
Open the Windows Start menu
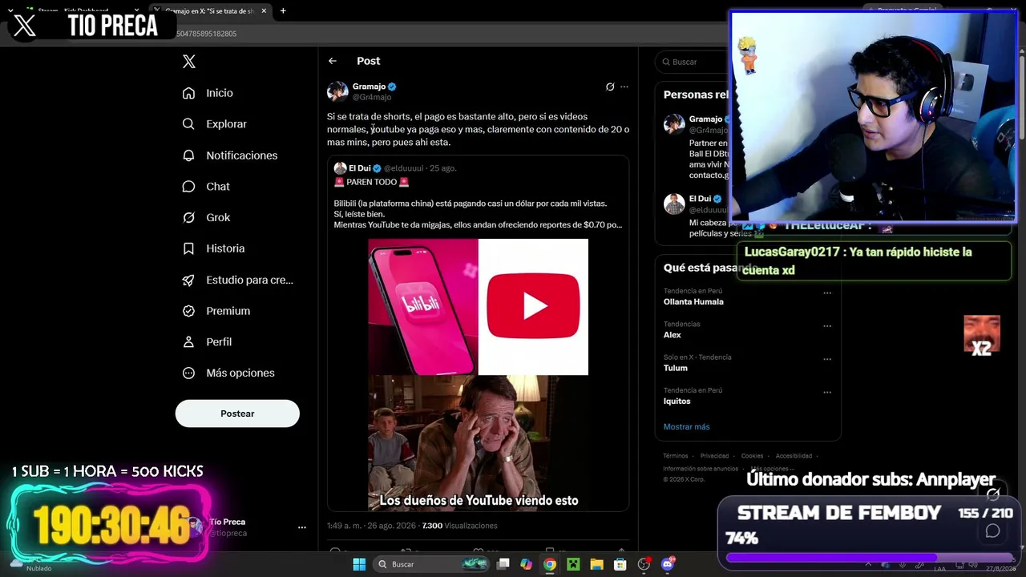point(359,564)
